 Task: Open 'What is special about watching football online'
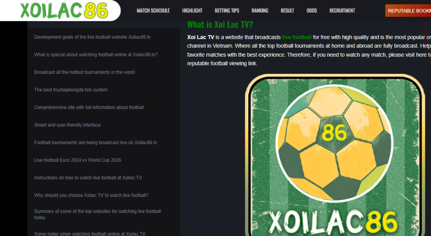coord(96,54)
